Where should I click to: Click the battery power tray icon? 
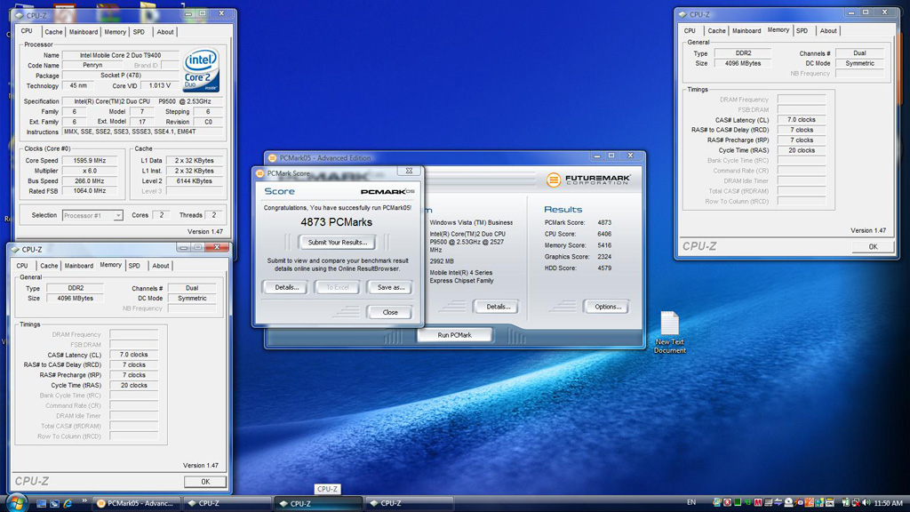[846, 502]
